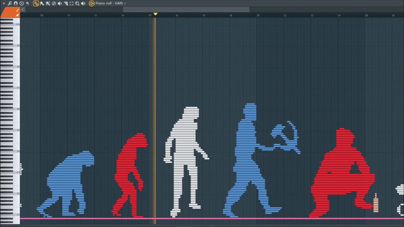Open the 'Piano roll - GMS' channel selector
Image resolution: width=404 pixels, height=227 pixels.
[x=109, y=3]
